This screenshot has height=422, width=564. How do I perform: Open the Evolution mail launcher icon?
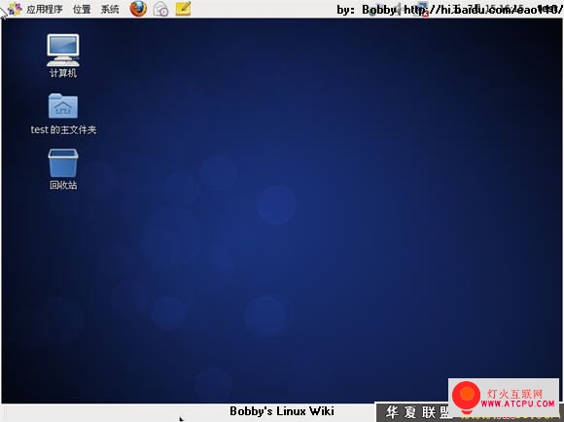pyautogui.click(x=160, y=9)
